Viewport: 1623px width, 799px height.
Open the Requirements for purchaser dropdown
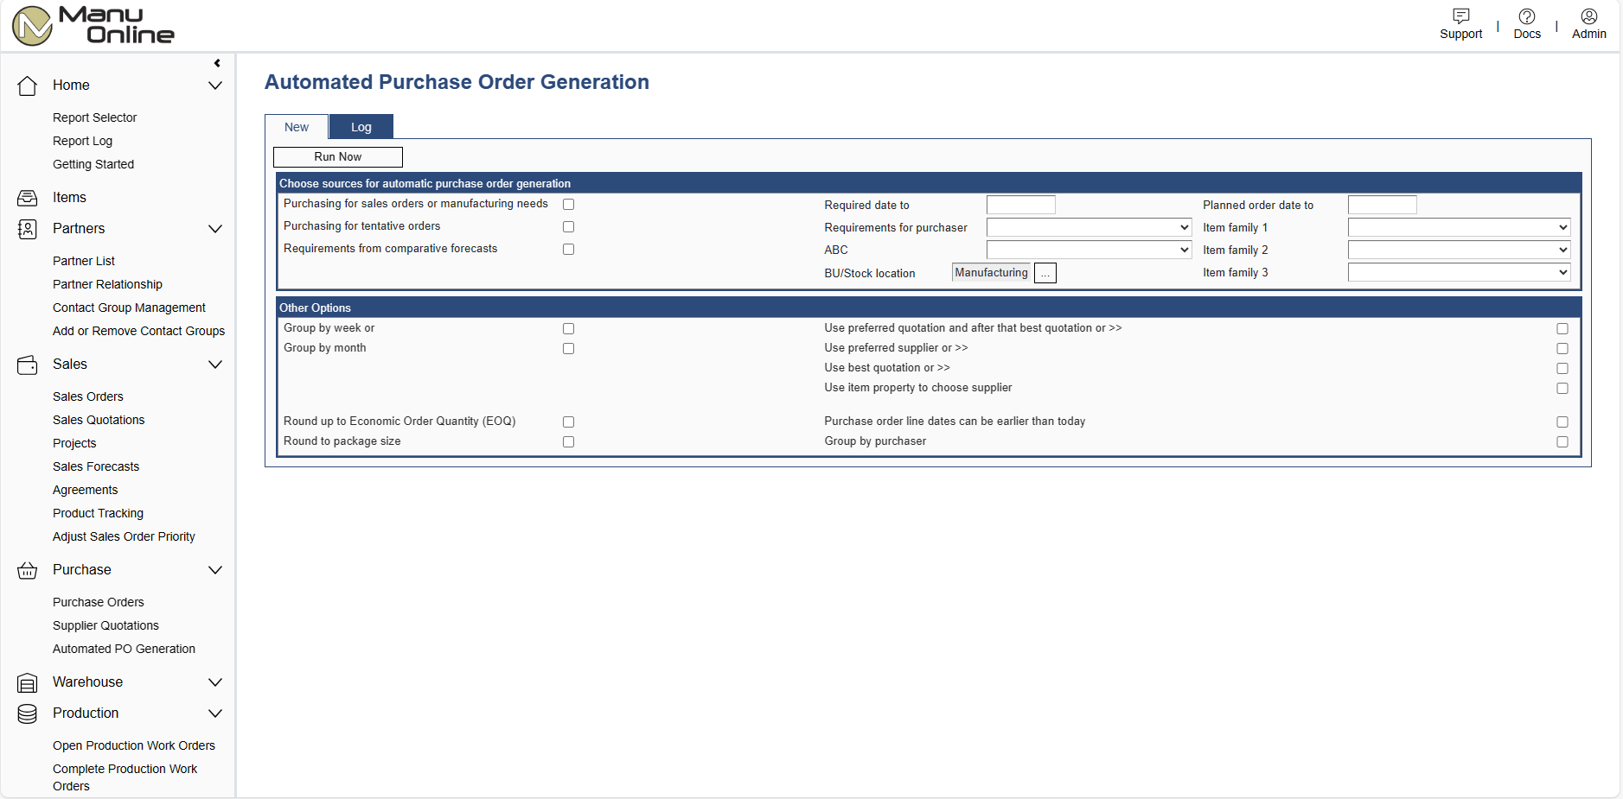[x=1089, y=227]
